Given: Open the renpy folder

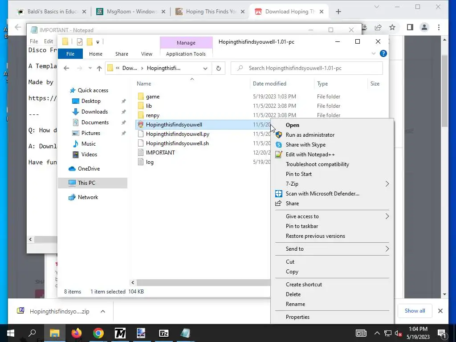Looking at the screenshot, I should pos(152,115).
